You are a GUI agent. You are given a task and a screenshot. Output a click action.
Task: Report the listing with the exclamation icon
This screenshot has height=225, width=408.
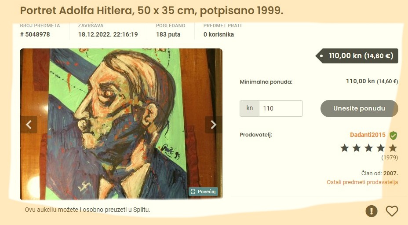click(x=372, y=210)
